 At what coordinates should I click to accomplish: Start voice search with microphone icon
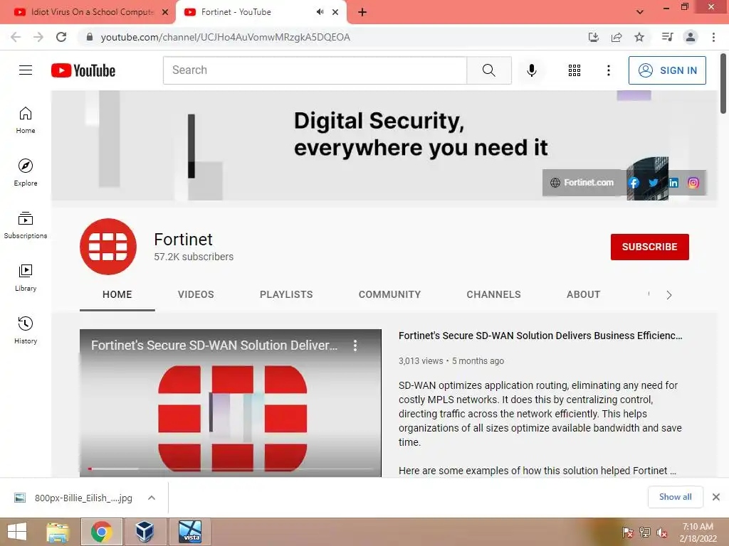[x=532, y=70]
